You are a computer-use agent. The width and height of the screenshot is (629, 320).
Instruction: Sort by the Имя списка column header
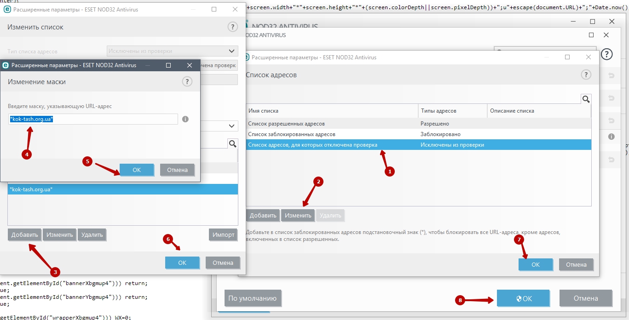tap(331, 111)
